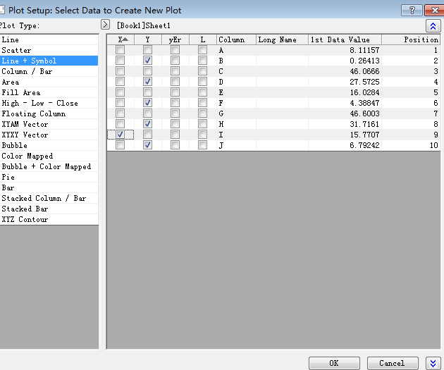Click data value 15.7707
This screenshot has width=444, height=370.
(x=364, y=135)
